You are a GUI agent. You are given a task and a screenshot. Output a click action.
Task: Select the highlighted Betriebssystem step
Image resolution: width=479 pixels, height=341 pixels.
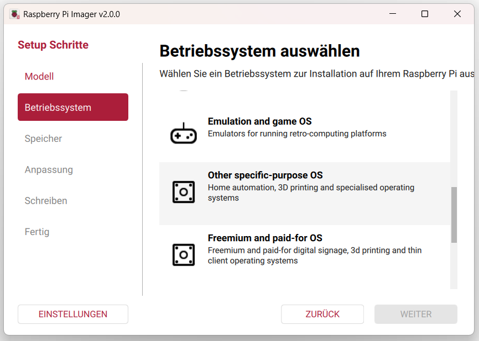tap(73, 107)
